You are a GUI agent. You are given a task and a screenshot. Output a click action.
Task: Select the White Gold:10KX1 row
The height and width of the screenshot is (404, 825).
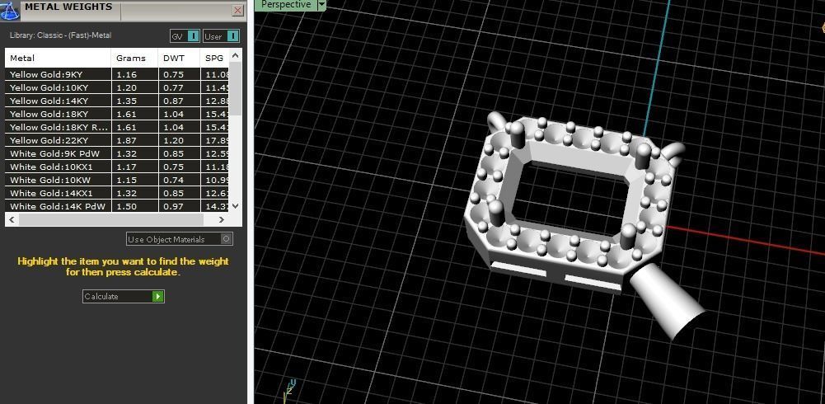pyautogui.click(x=117, y=167)
